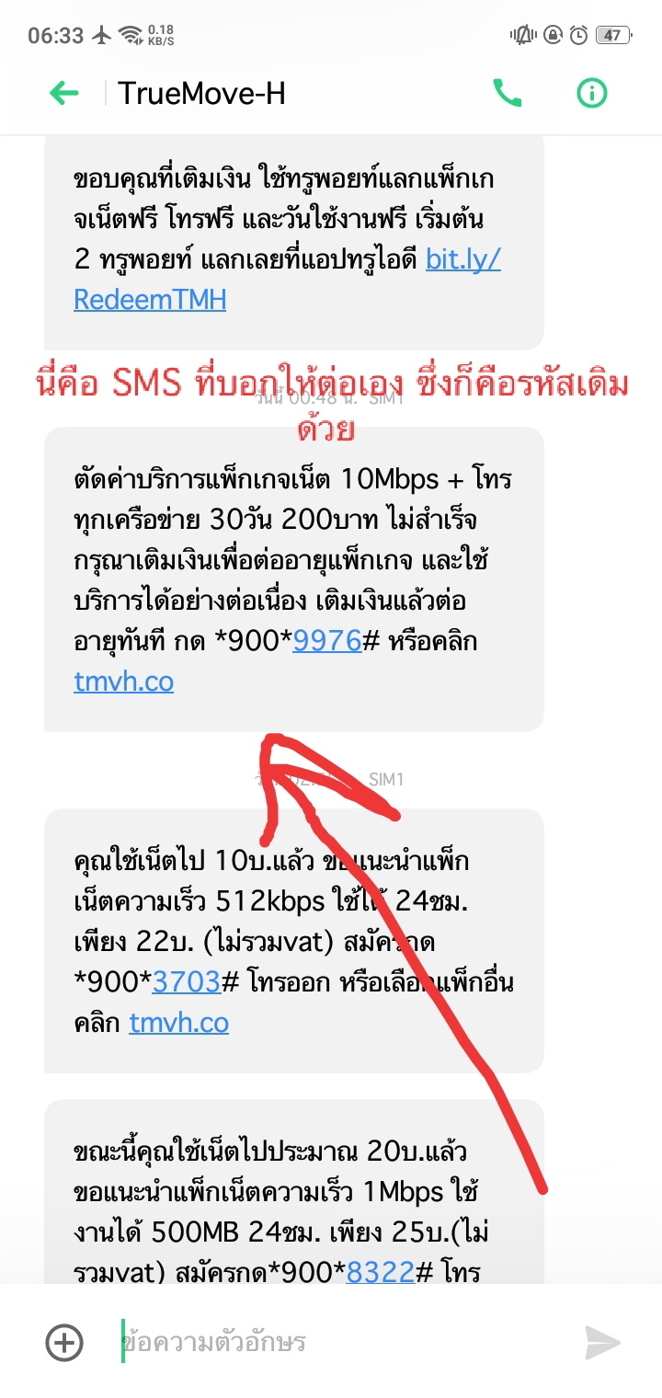Tap the 8322 code link

pyautogui.click(x=381, y=1272)
